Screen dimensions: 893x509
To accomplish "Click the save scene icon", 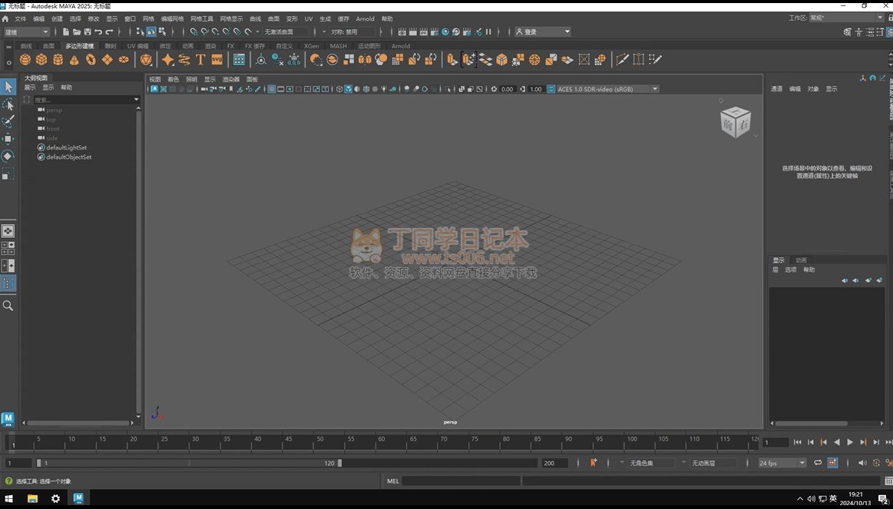I will [88, 32].
